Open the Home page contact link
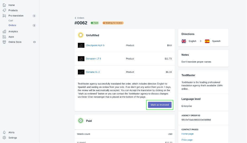The height and width of the screenshot is (143, 247). (187, 134)
